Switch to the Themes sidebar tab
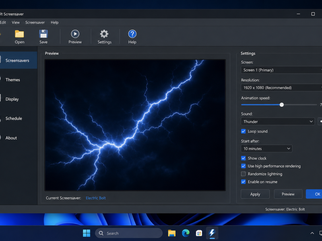This screenshot has height=241, width=322. click(x=19, y=80)
